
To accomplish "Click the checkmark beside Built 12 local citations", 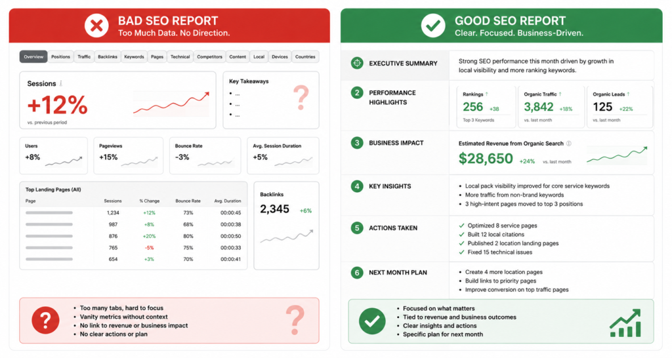I will click(x=461, y=234).
